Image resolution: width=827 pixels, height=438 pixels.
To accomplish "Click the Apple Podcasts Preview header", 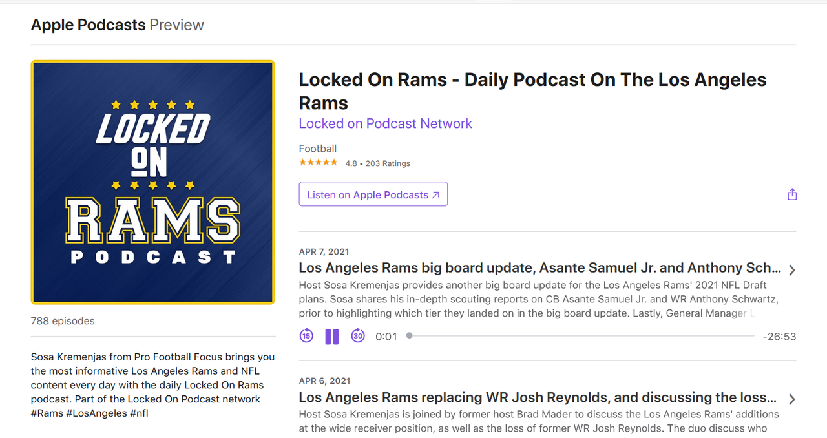I will click(118, 25).
